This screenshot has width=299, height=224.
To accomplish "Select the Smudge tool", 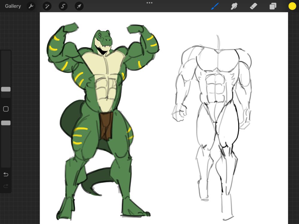I will (234, 6).
